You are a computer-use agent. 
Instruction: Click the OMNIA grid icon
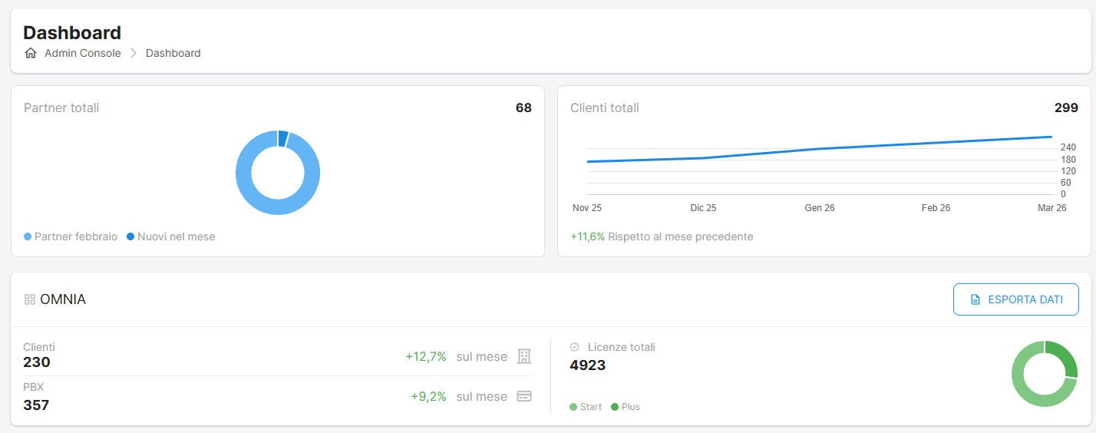pyautogui.click(x=30, y=299)
